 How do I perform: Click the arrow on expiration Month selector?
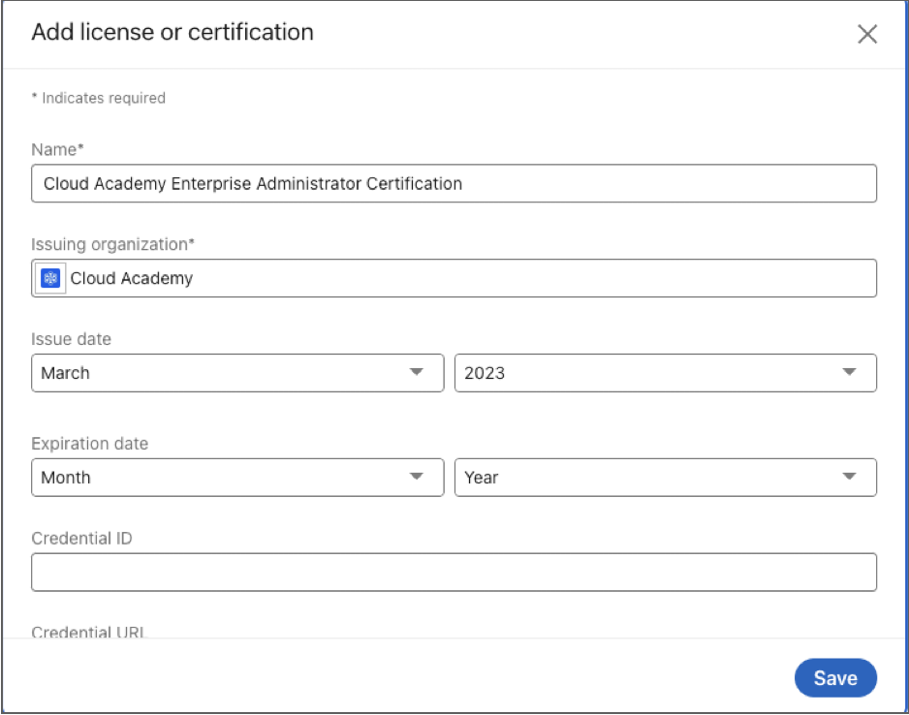417,477
